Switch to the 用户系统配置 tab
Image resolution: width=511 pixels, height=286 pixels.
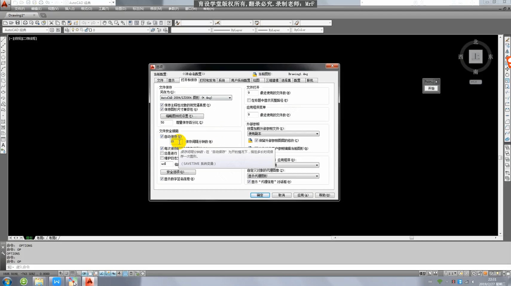click(x=241, y=81)
